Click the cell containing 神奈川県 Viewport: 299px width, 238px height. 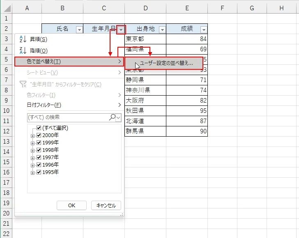(x=145, y=90)
